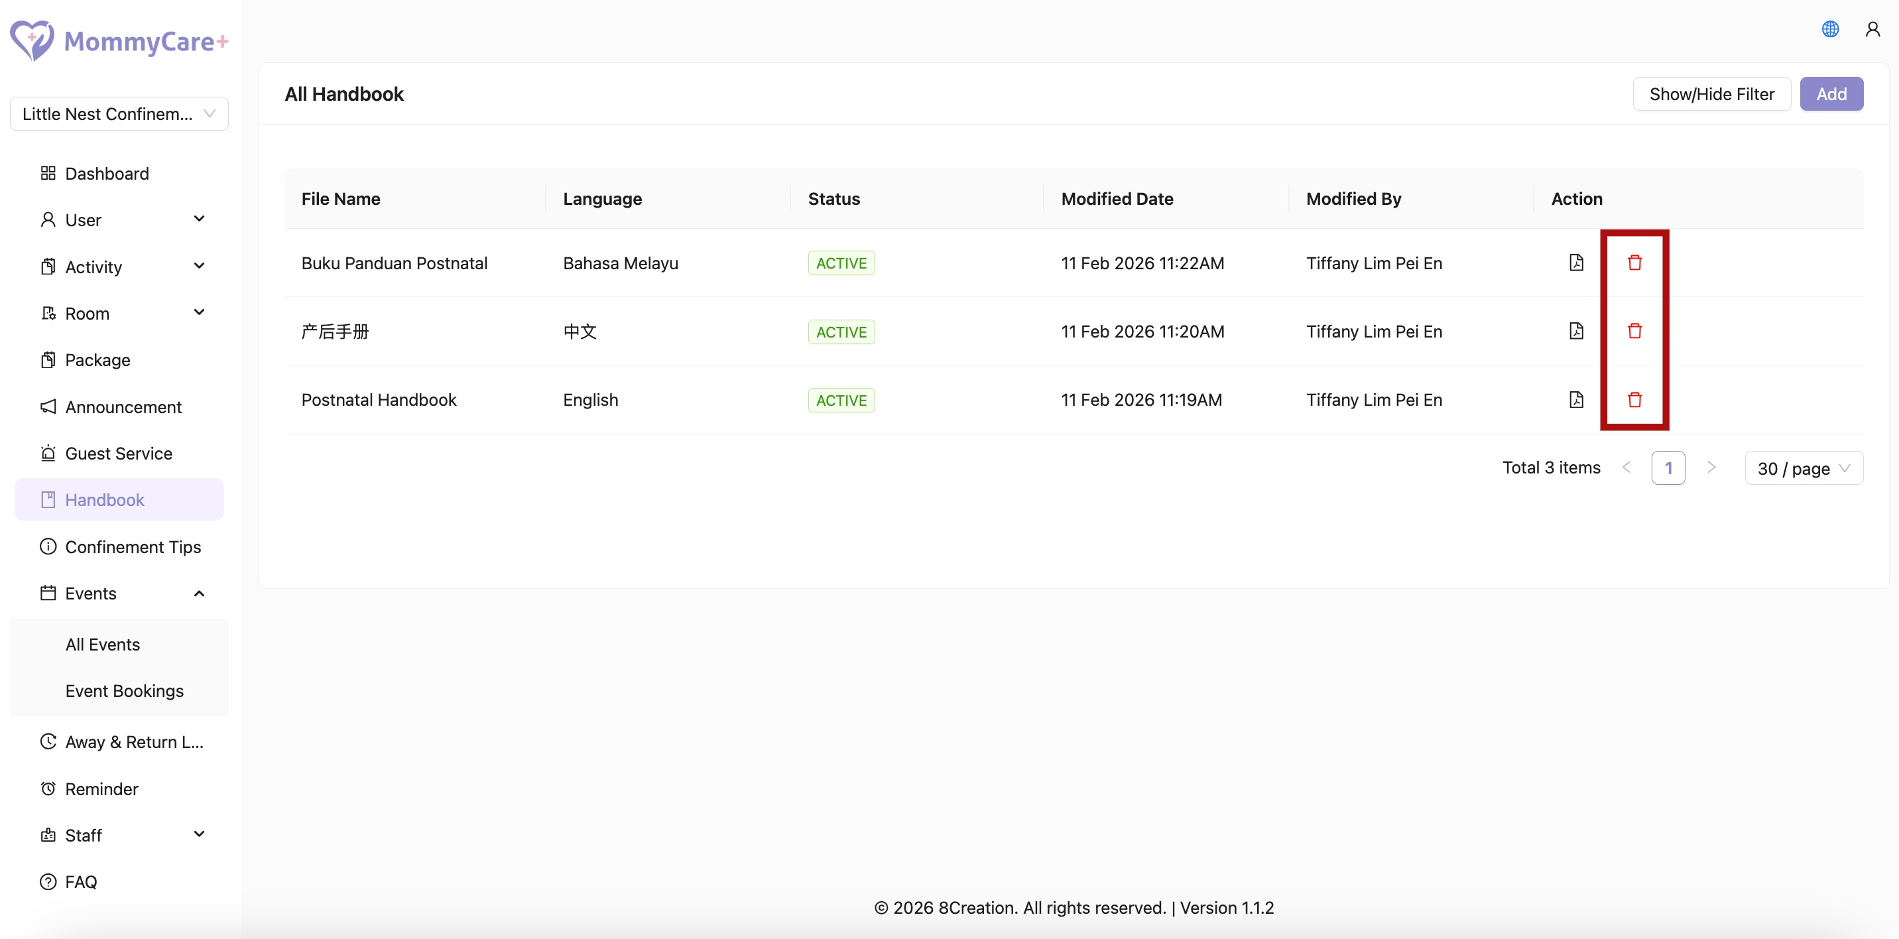
Task: Collapse the Events submenu
Action: (x=199, y=594)
